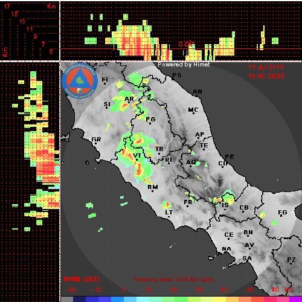Click the LT city label on map
This screenshot has width=302, height=302.
point(169,212)
